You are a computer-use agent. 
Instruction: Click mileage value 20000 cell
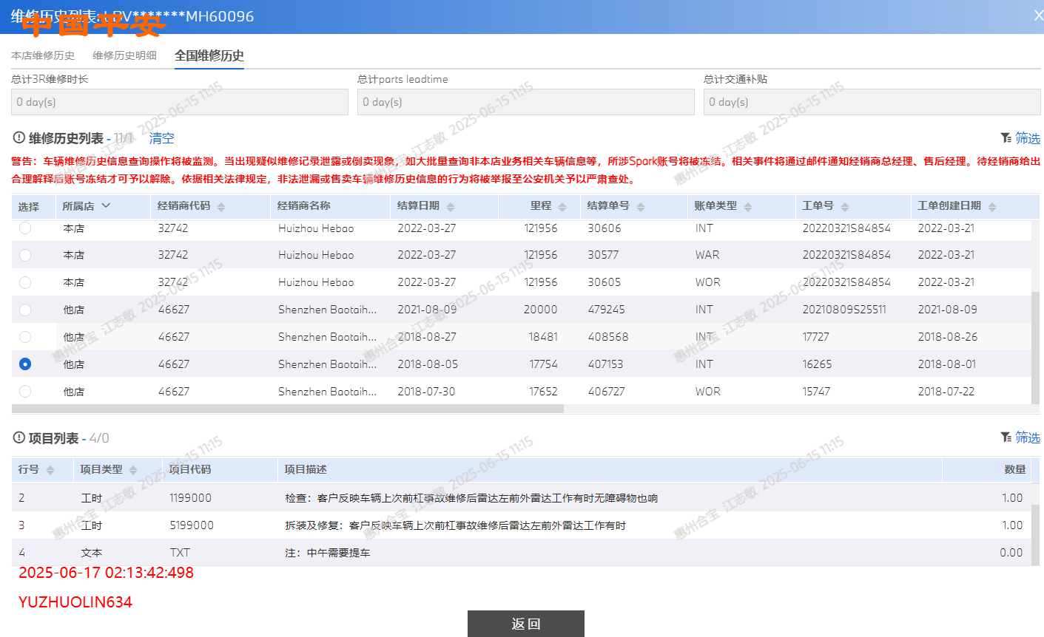coord(541,310)
